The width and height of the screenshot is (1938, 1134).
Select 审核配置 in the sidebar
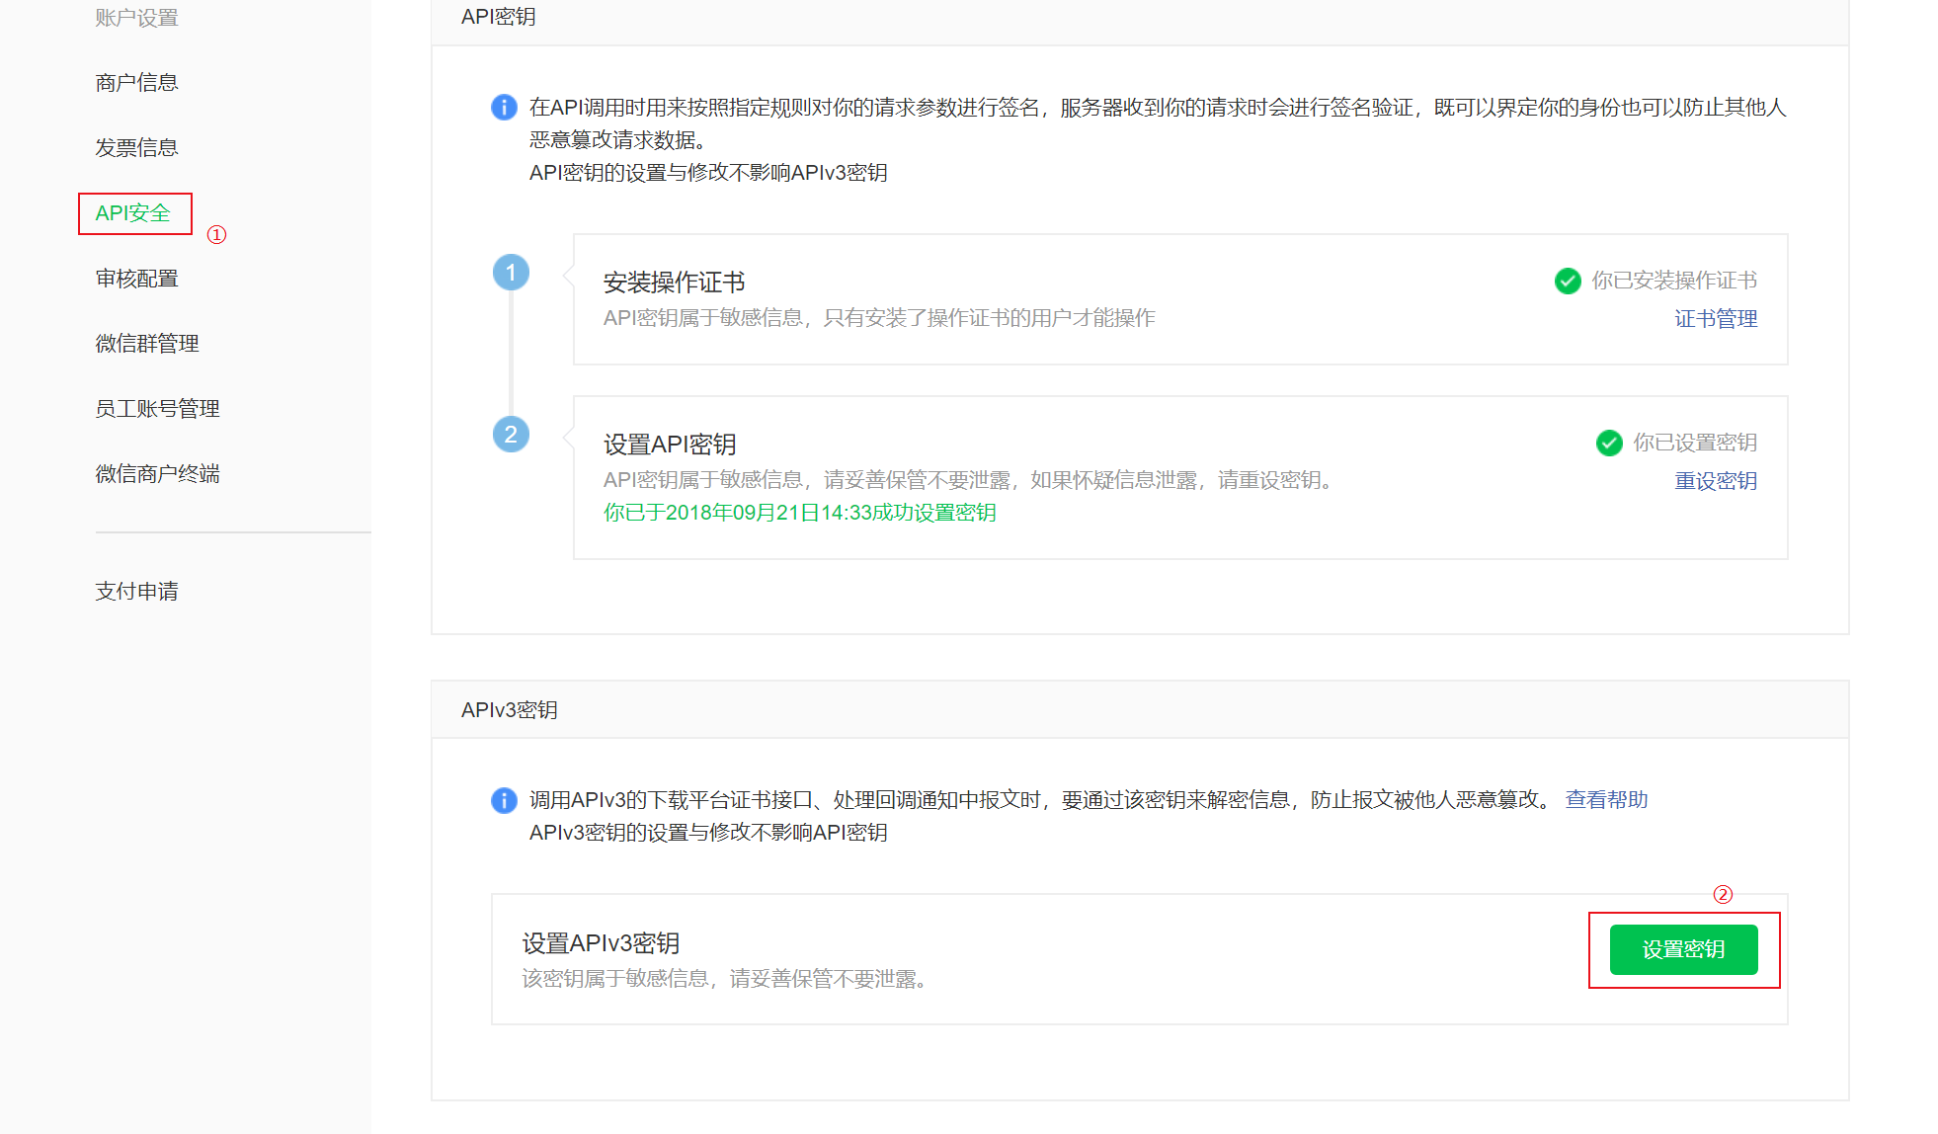[136, 278]
